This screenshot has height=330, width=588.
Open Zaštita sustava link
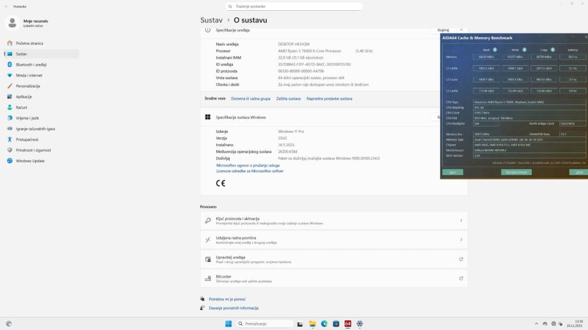289,99
